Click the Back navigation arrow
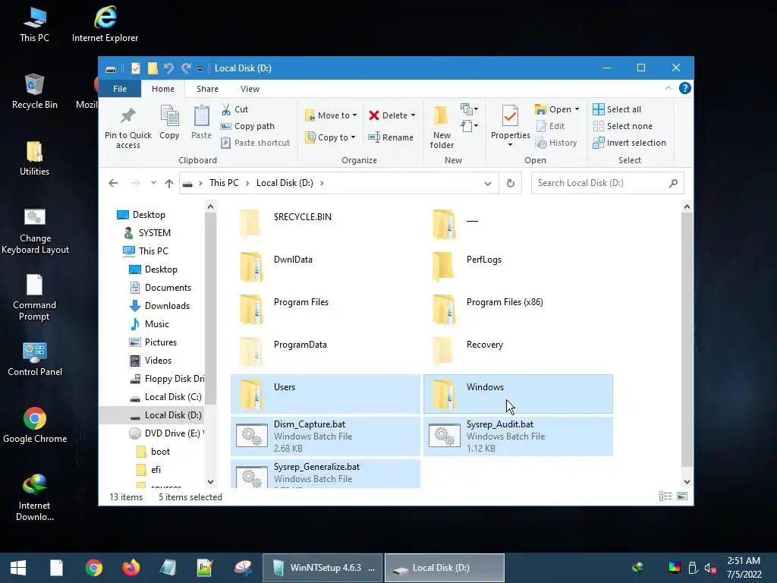Image resolution: width=777 pixels, height=583 pixels. (x=113, y=184)
